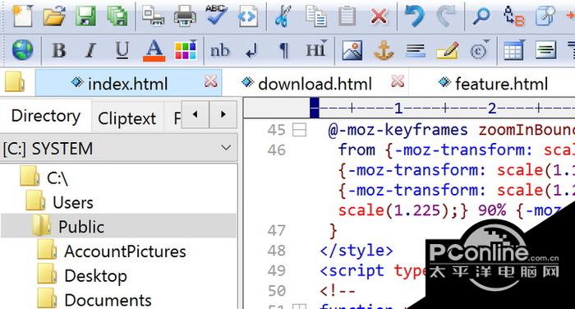Select the Directory panel tab
This screenshot has width=575, height=309.
[x=45, y=116]
